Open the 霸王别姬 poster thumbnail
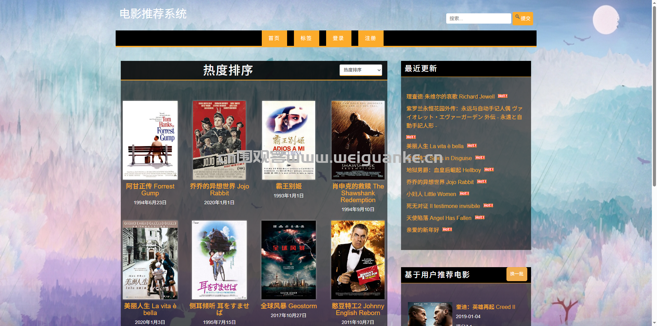Screen dimensions: 657x326 click(288, 140)
